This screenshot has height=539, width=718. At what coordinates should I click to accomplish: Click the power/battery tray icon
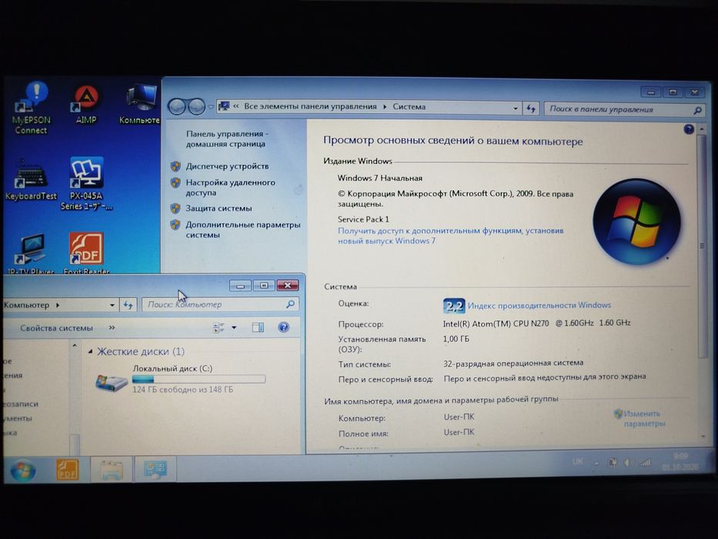click(x=613, y=463)
